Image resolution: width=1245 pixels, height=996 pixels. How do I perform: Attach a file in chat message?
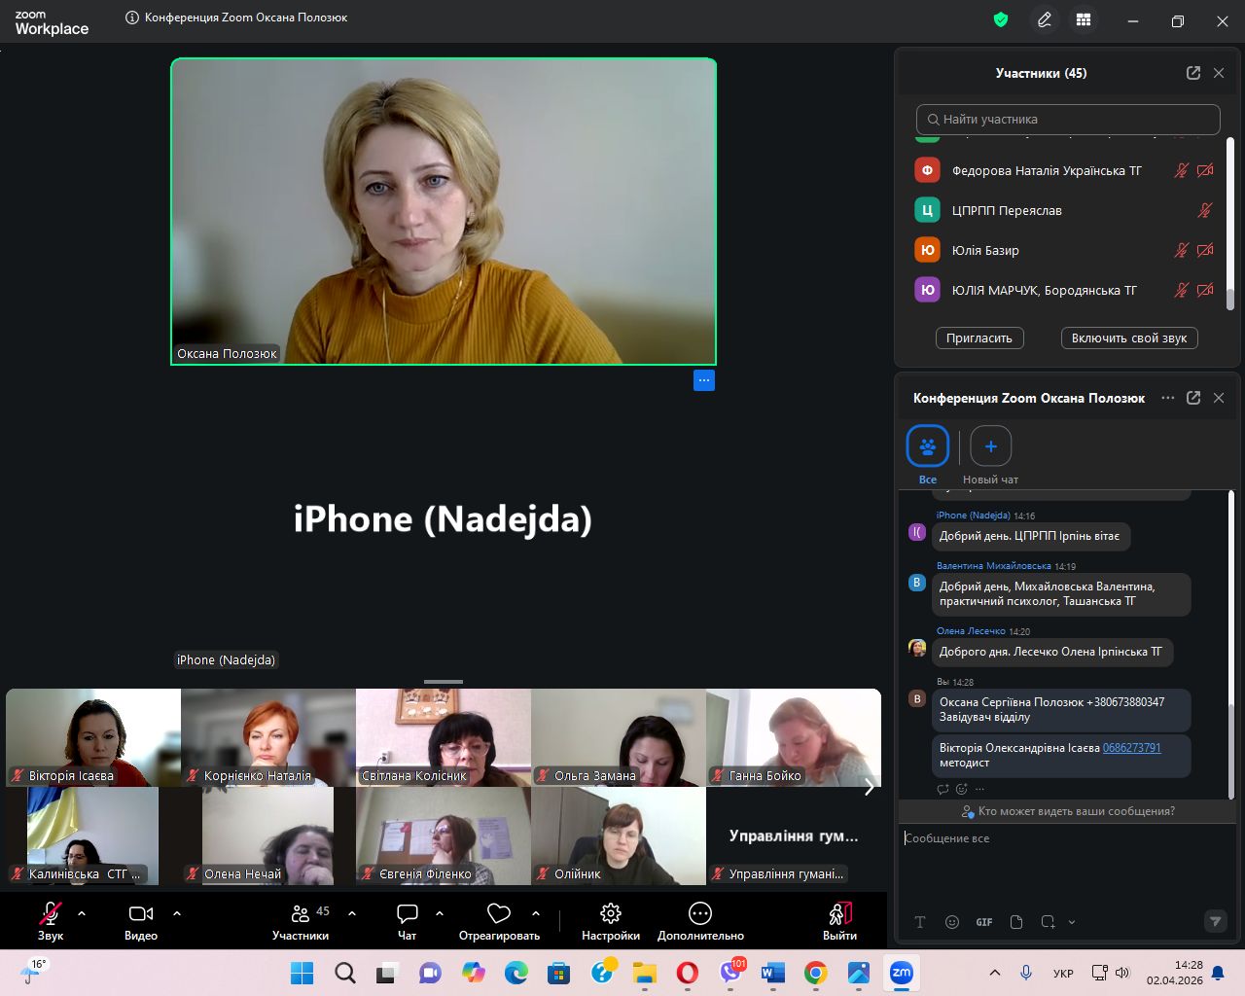click(1016, 922)
